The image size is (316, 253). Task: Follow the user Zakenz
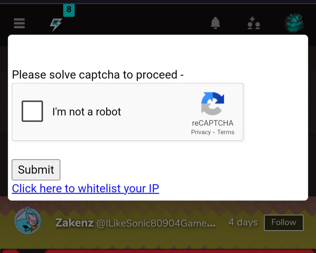(284, 222)
